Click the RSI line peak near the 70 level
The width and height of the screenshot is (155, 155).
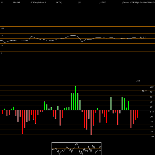click(73, 35)
